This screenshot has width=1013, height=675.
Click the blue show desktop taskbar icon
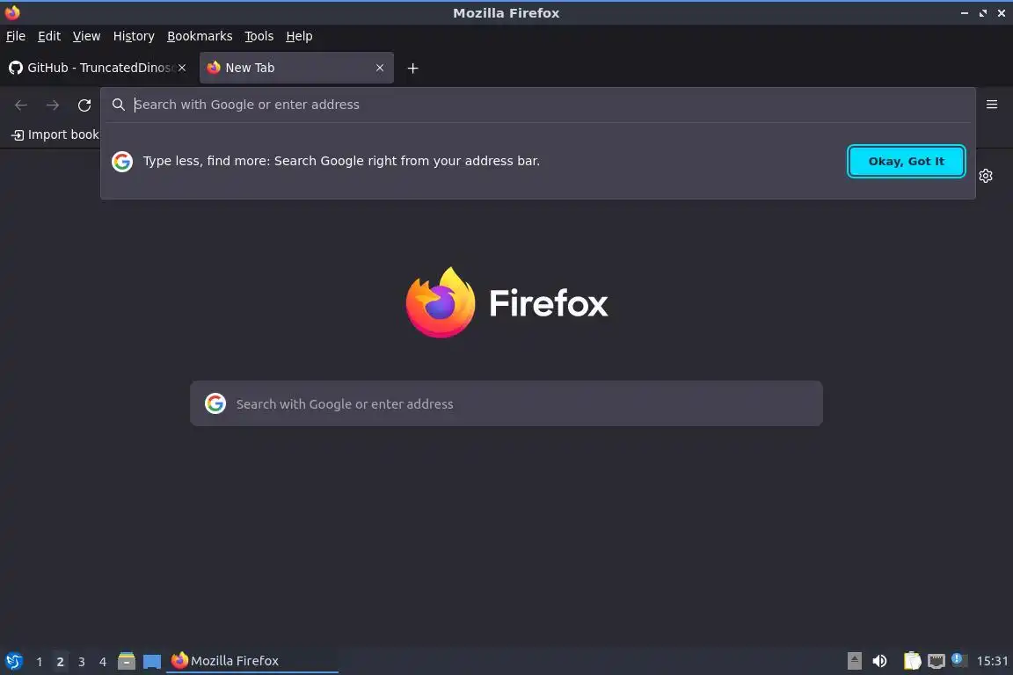pos(152,661)
